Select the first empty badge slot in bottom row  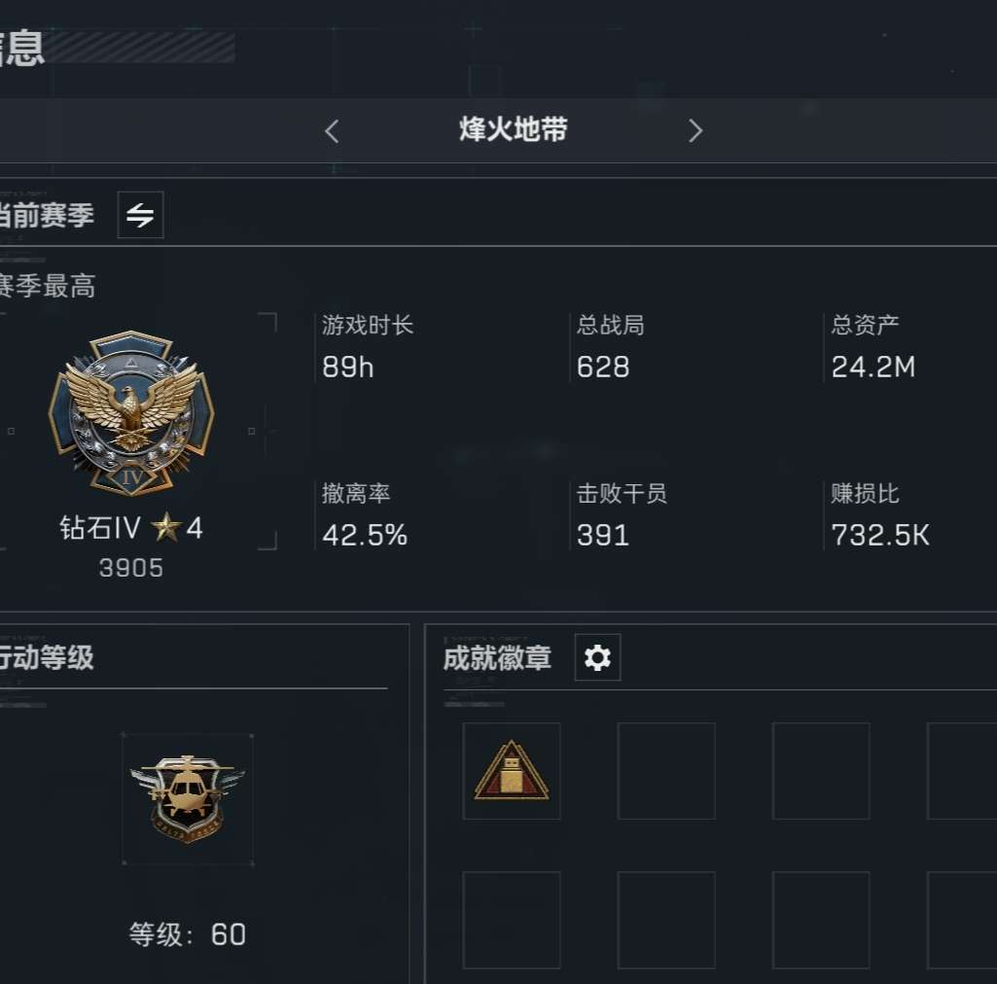[x=512, y=920]
